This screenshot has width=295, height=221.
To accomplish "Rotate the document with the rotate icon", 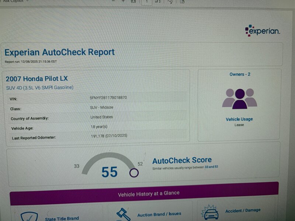I will pos(170,1).
